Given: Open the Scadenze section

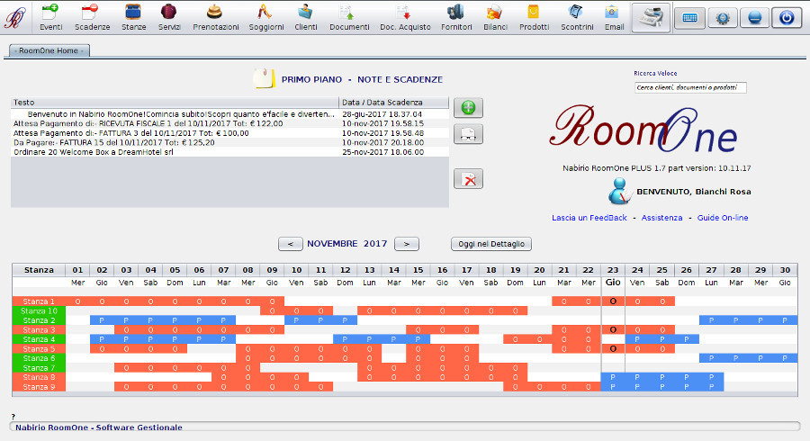Looking at the screenshot, I should pos(92,18).
